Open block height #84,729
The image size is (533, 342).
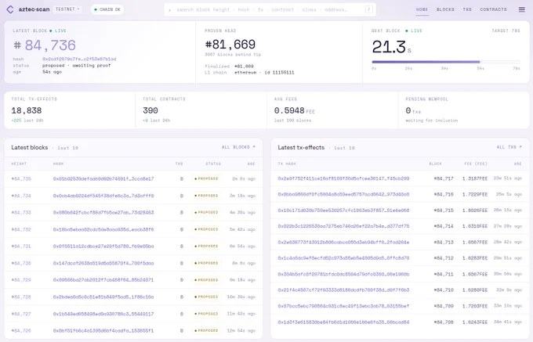click(x=21, y=280)
